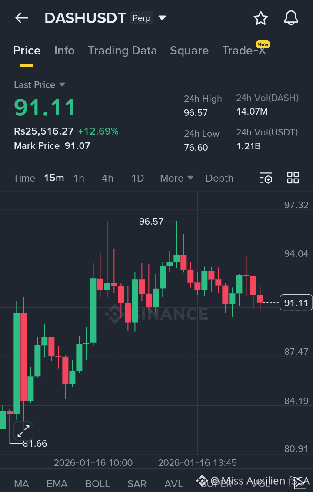
Task: Open chart settings icon beside Depth
Action: [x=266, y=178]
